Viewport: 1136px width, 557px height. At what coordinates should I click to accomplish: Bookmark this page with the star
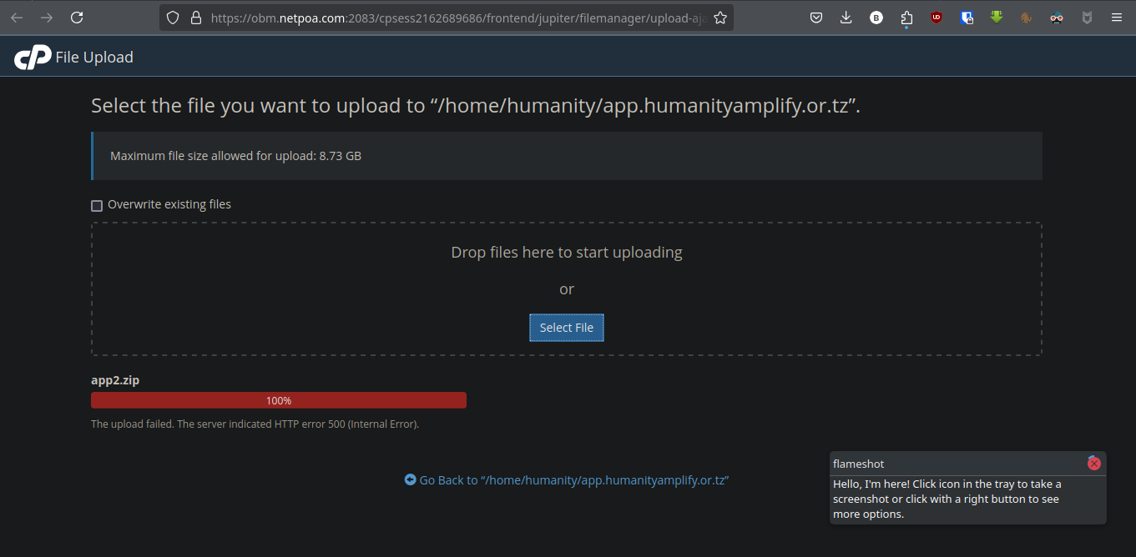pos(720,18)
